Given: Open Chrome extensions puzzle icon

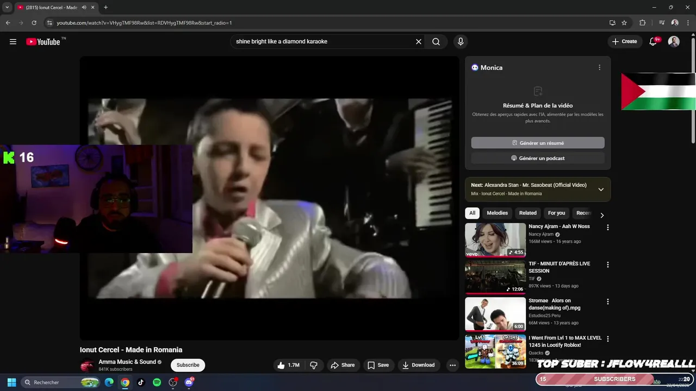Looking at the screenshot, I should point(643,23).
